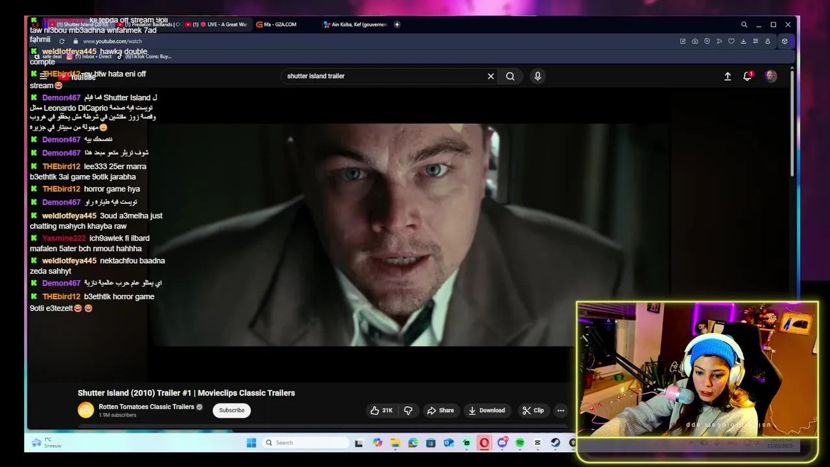
Task: Open Opera extensions cube icon
Action: click(x=785, y=41)
